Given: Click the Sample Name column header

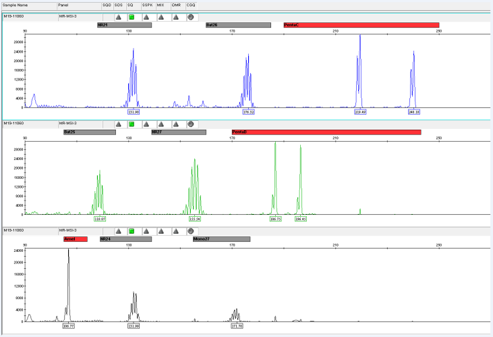Looking at the screenshot, I should [28, 5].
